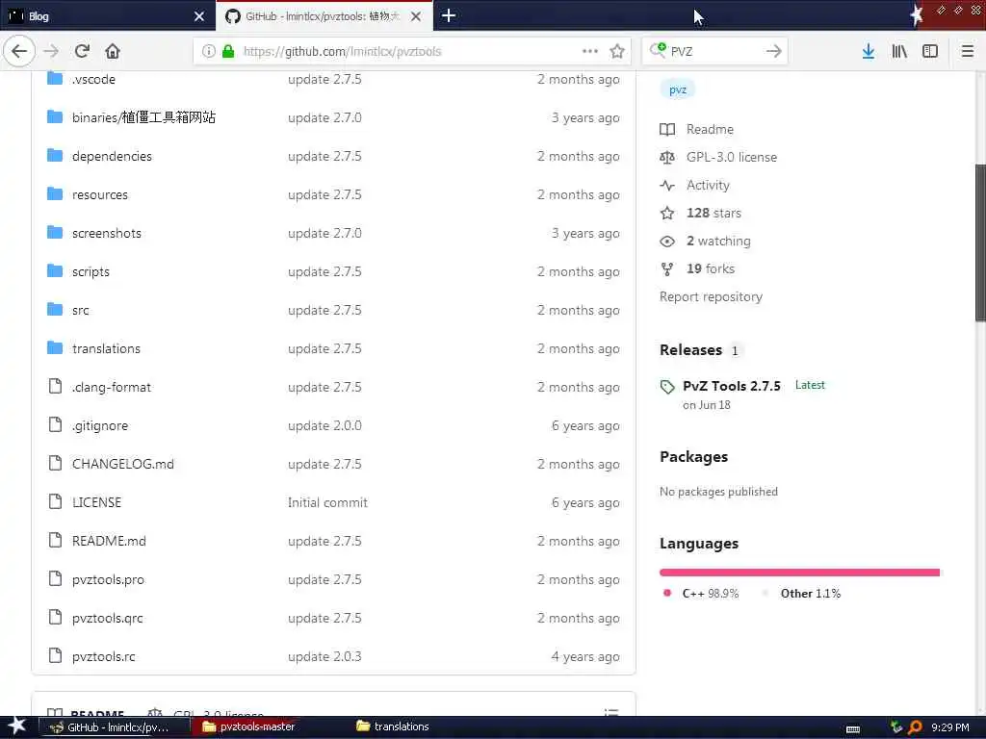Click the Initial commit message for LICENSE

[327, 502]
